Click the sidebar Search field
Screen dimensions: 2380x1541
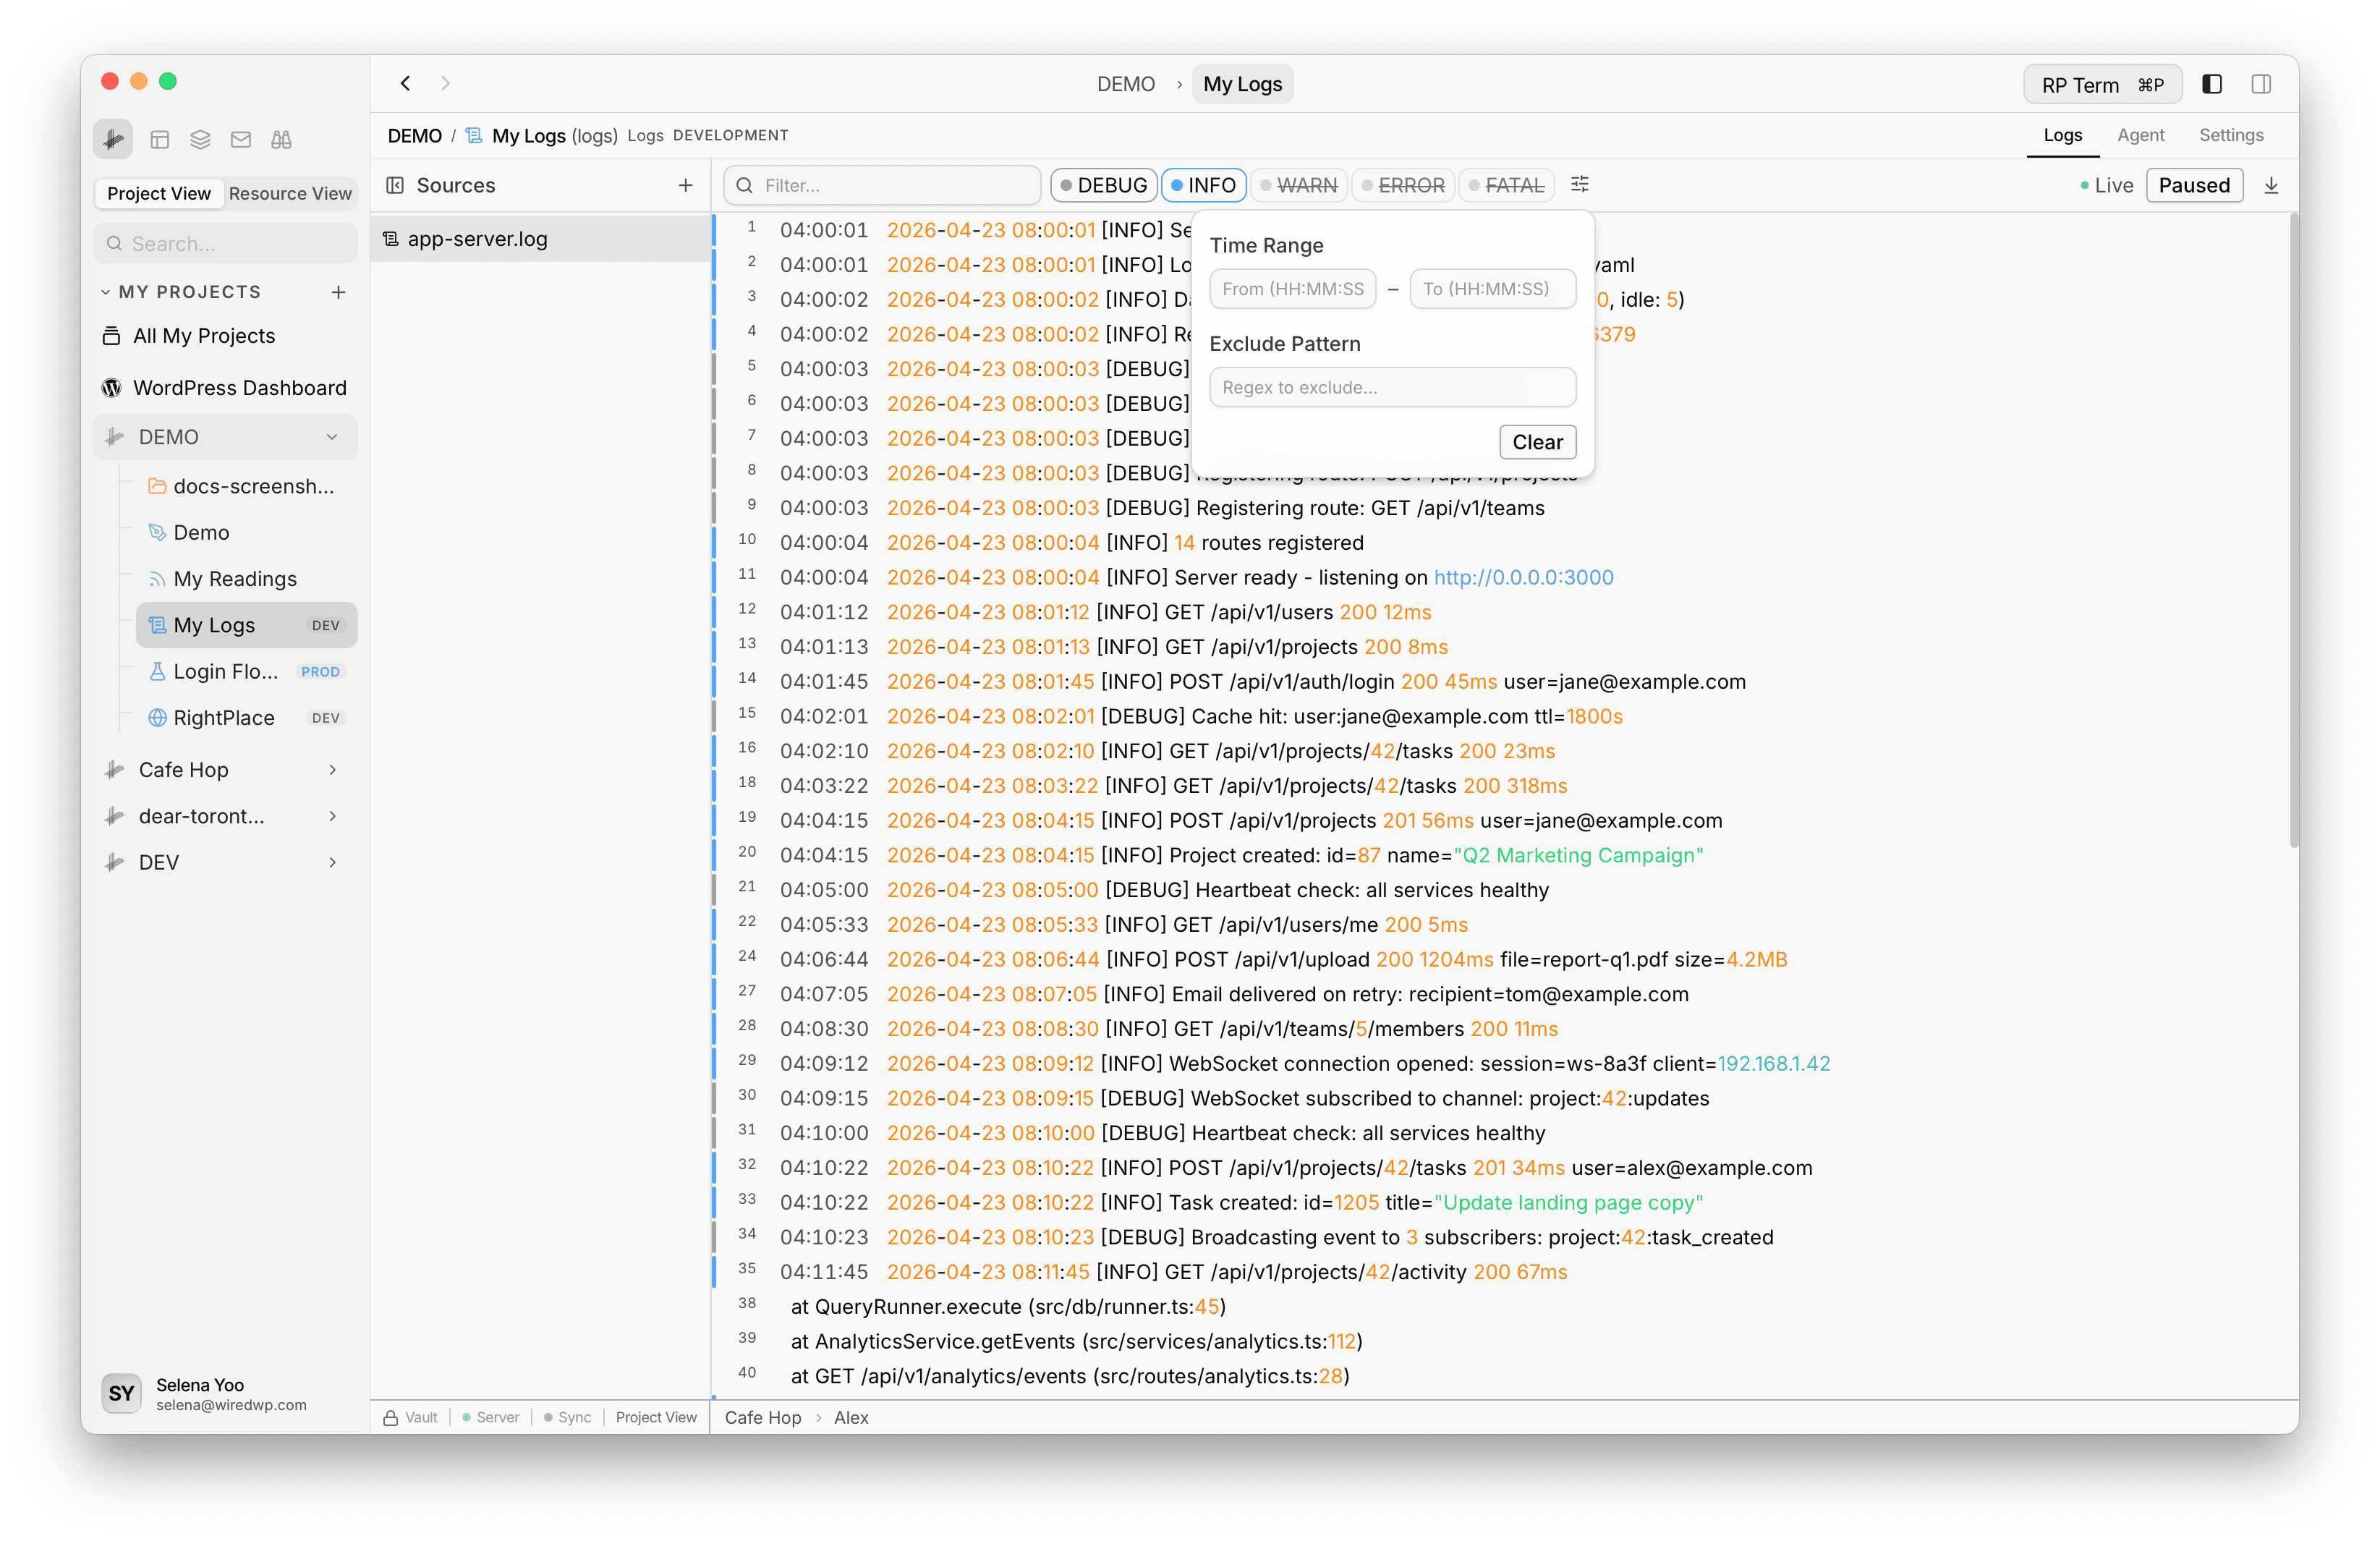point(225,244)
